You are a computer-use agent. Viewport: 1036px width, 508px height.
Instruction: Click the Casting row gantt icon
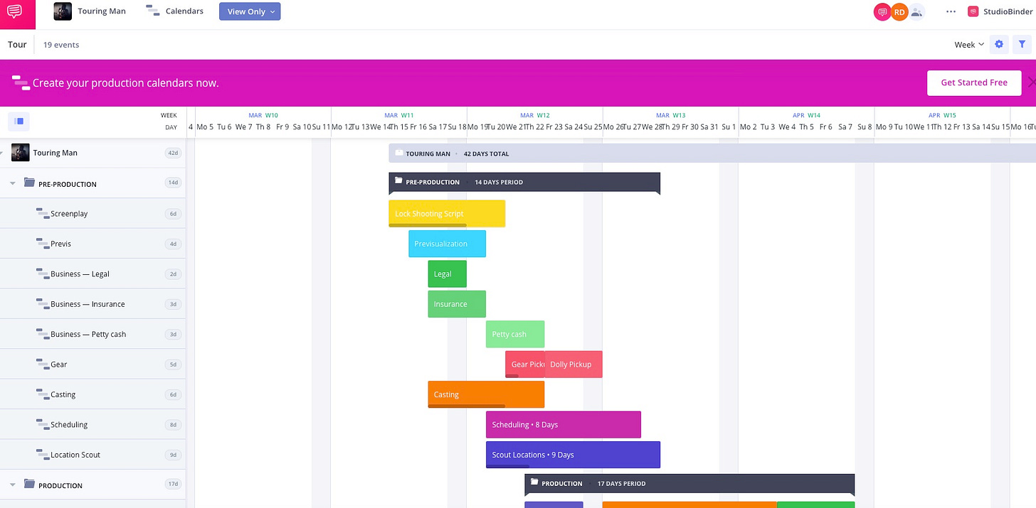coord(42,394)
